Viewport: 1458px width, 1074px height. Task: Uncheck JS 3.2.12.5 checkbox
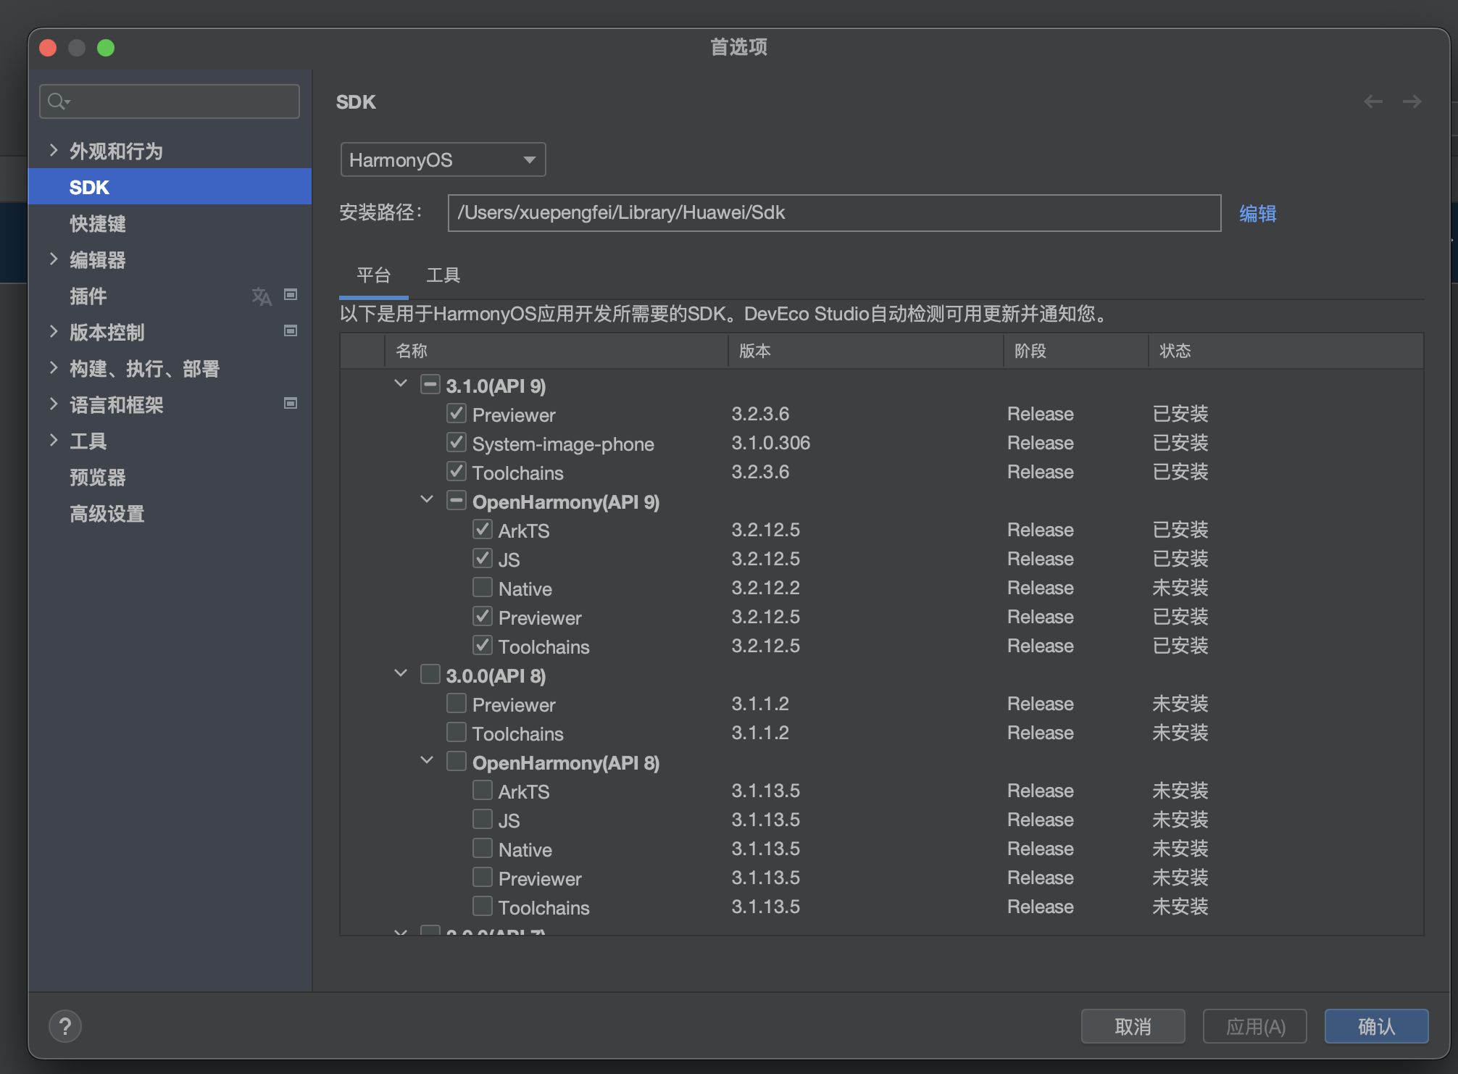point(483,558)
